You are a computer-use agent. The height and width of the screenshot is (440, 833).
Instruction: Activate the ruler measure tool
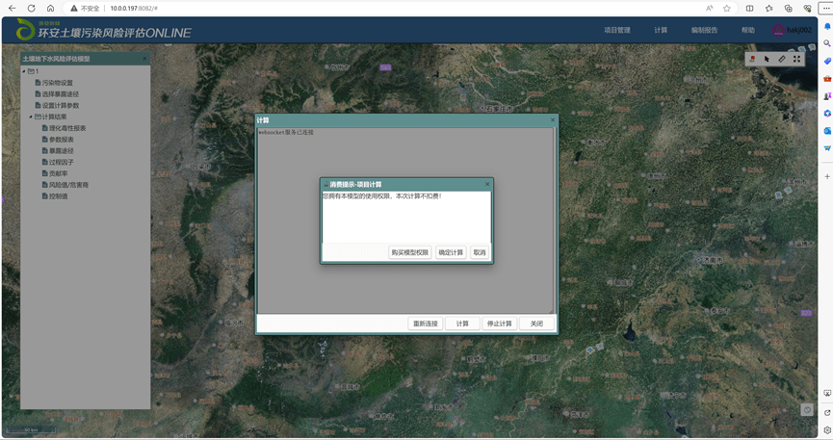[x=782, y=59]
